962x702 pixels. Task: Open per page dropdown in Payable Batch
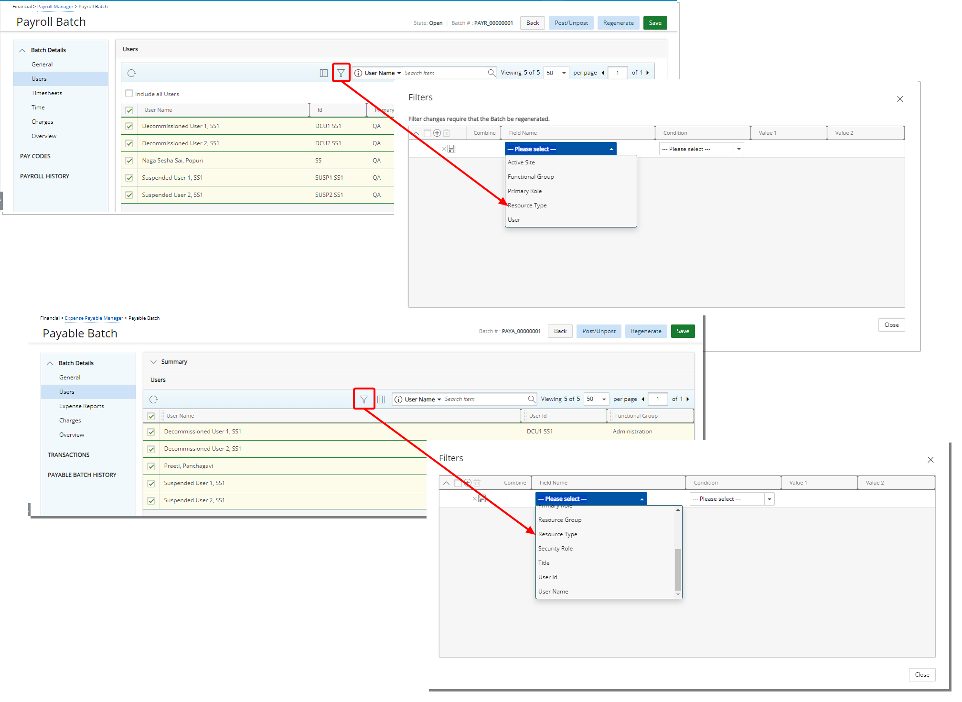[597, 399]
